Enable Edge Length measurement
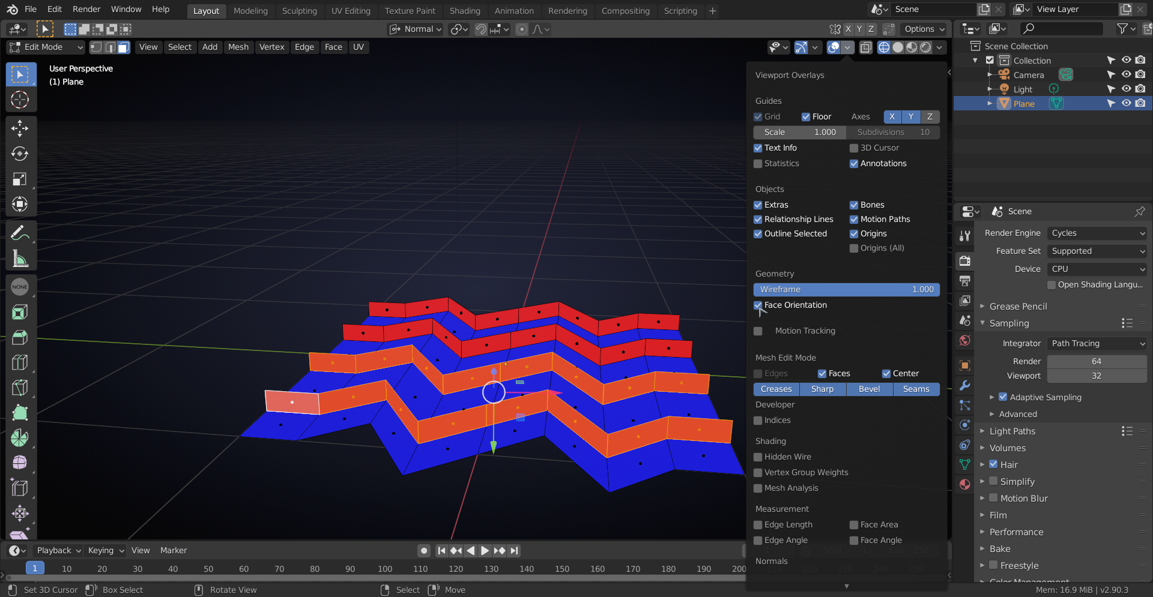 tap(758, 525)
